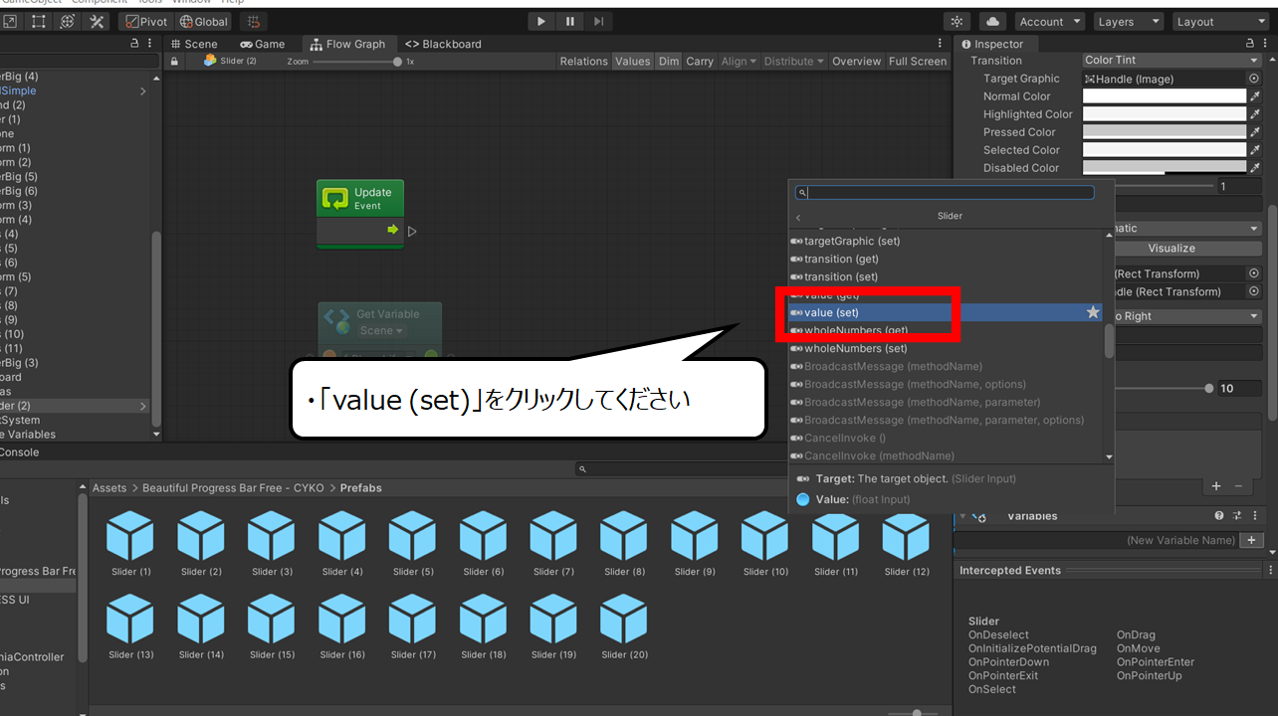Click the Overview button
The image size is (1278, 716).
[856, 61]
